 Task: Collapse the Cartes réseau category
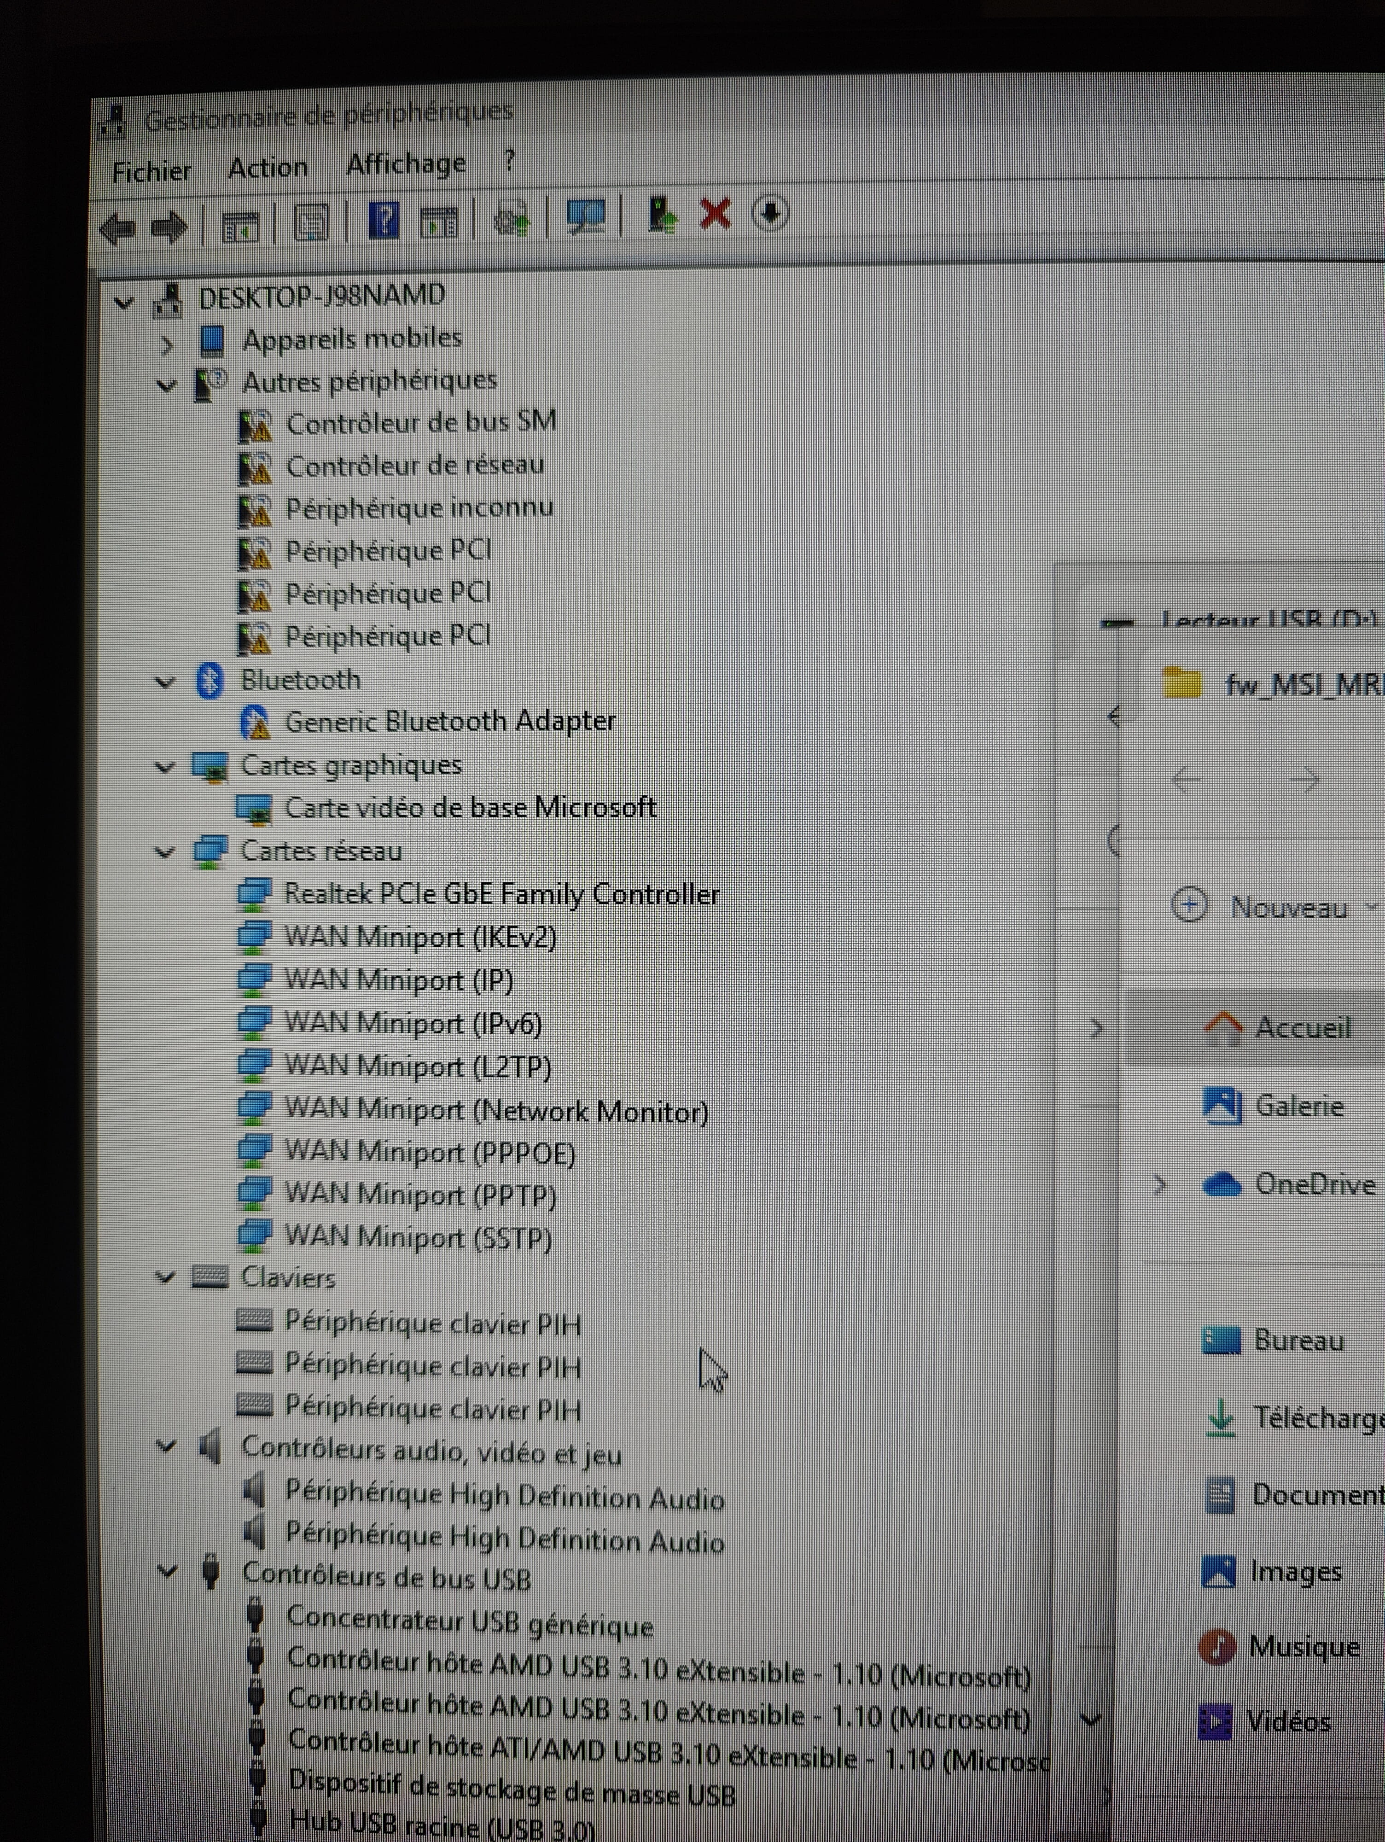166,852
